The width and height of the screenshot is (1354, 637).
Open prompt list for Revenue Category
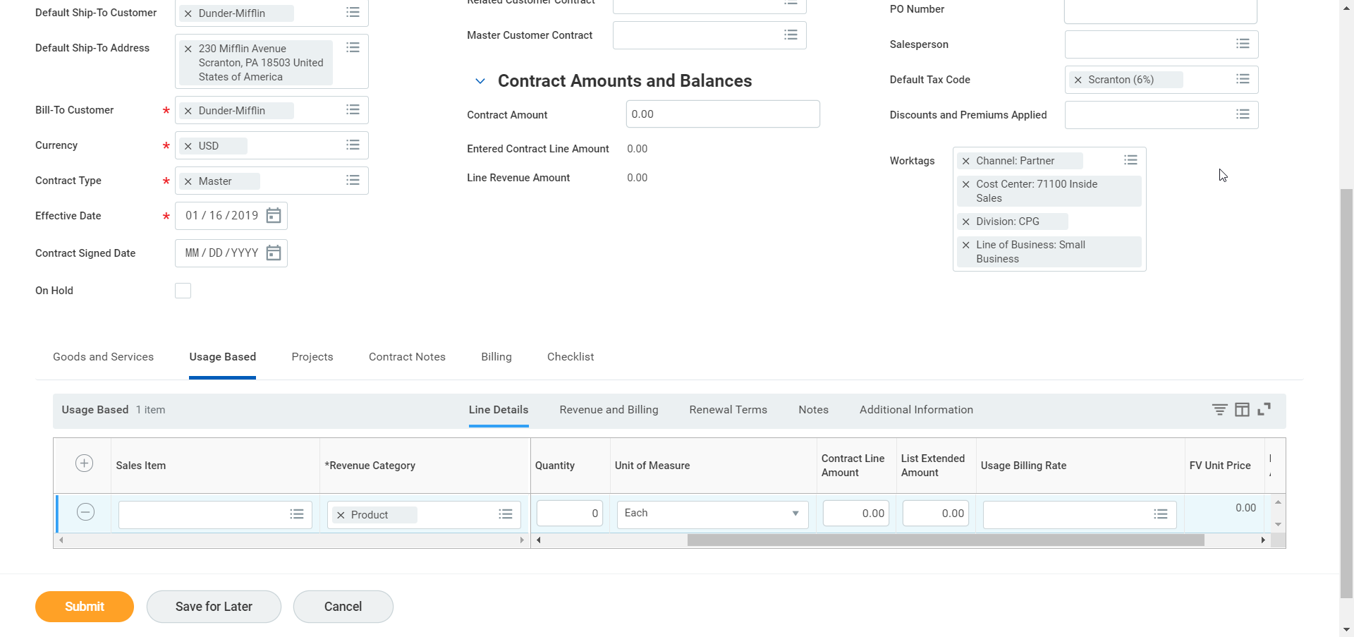coord(506,514)
